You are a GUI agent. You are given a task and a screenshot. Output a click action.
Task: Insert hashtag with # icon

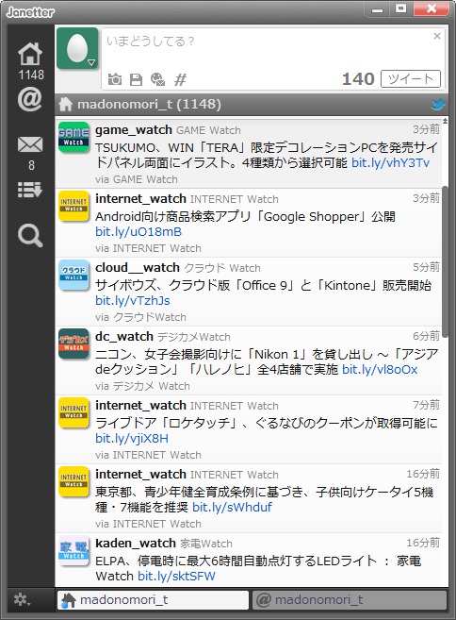point(181,79)
